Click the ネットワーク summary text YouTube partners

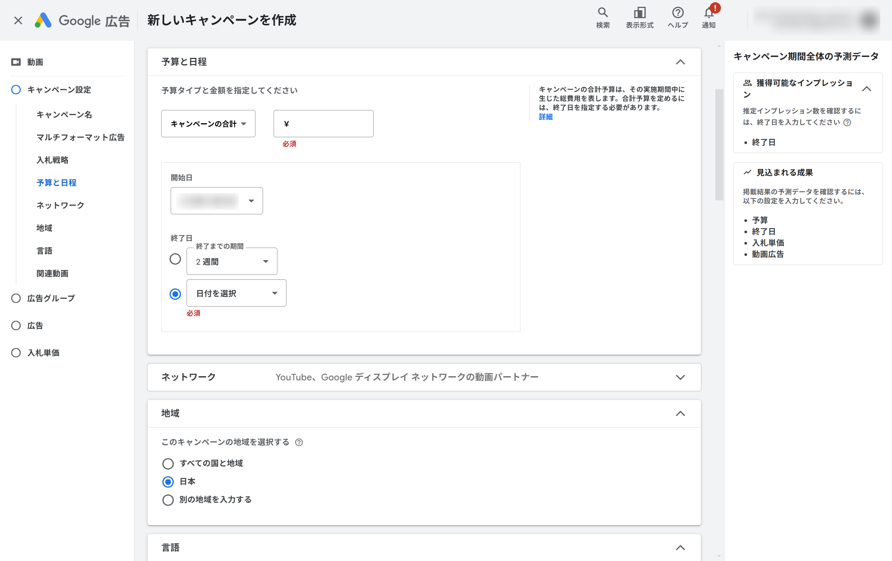click(x=407, y=377)
